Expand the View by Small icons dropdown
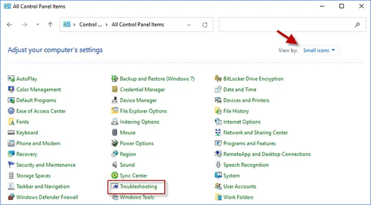Image resolution: width=371 pixels, height=205 pixels. pos(319,50)
